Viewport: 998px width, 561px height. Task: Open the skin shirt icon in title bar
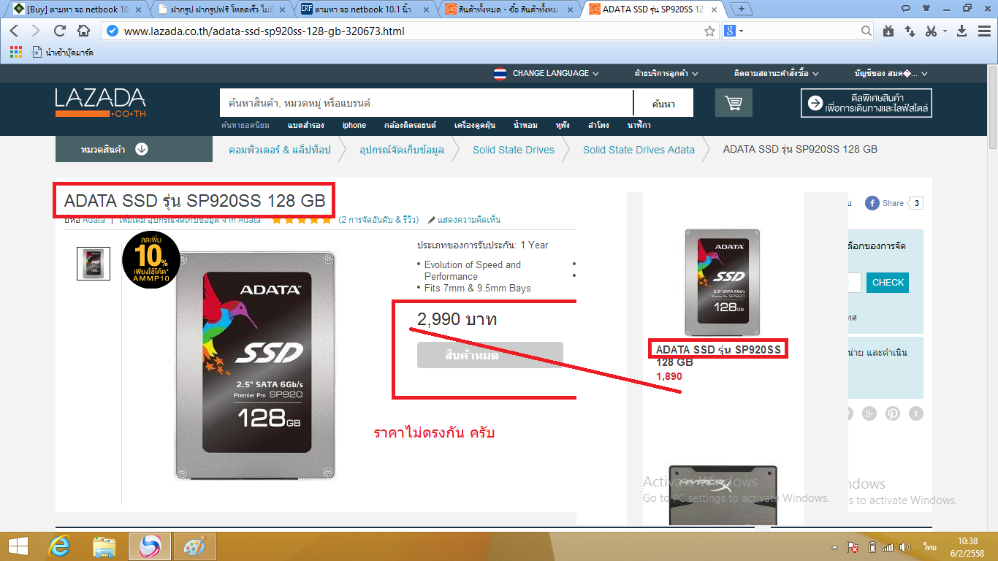(x=926, y=8)
